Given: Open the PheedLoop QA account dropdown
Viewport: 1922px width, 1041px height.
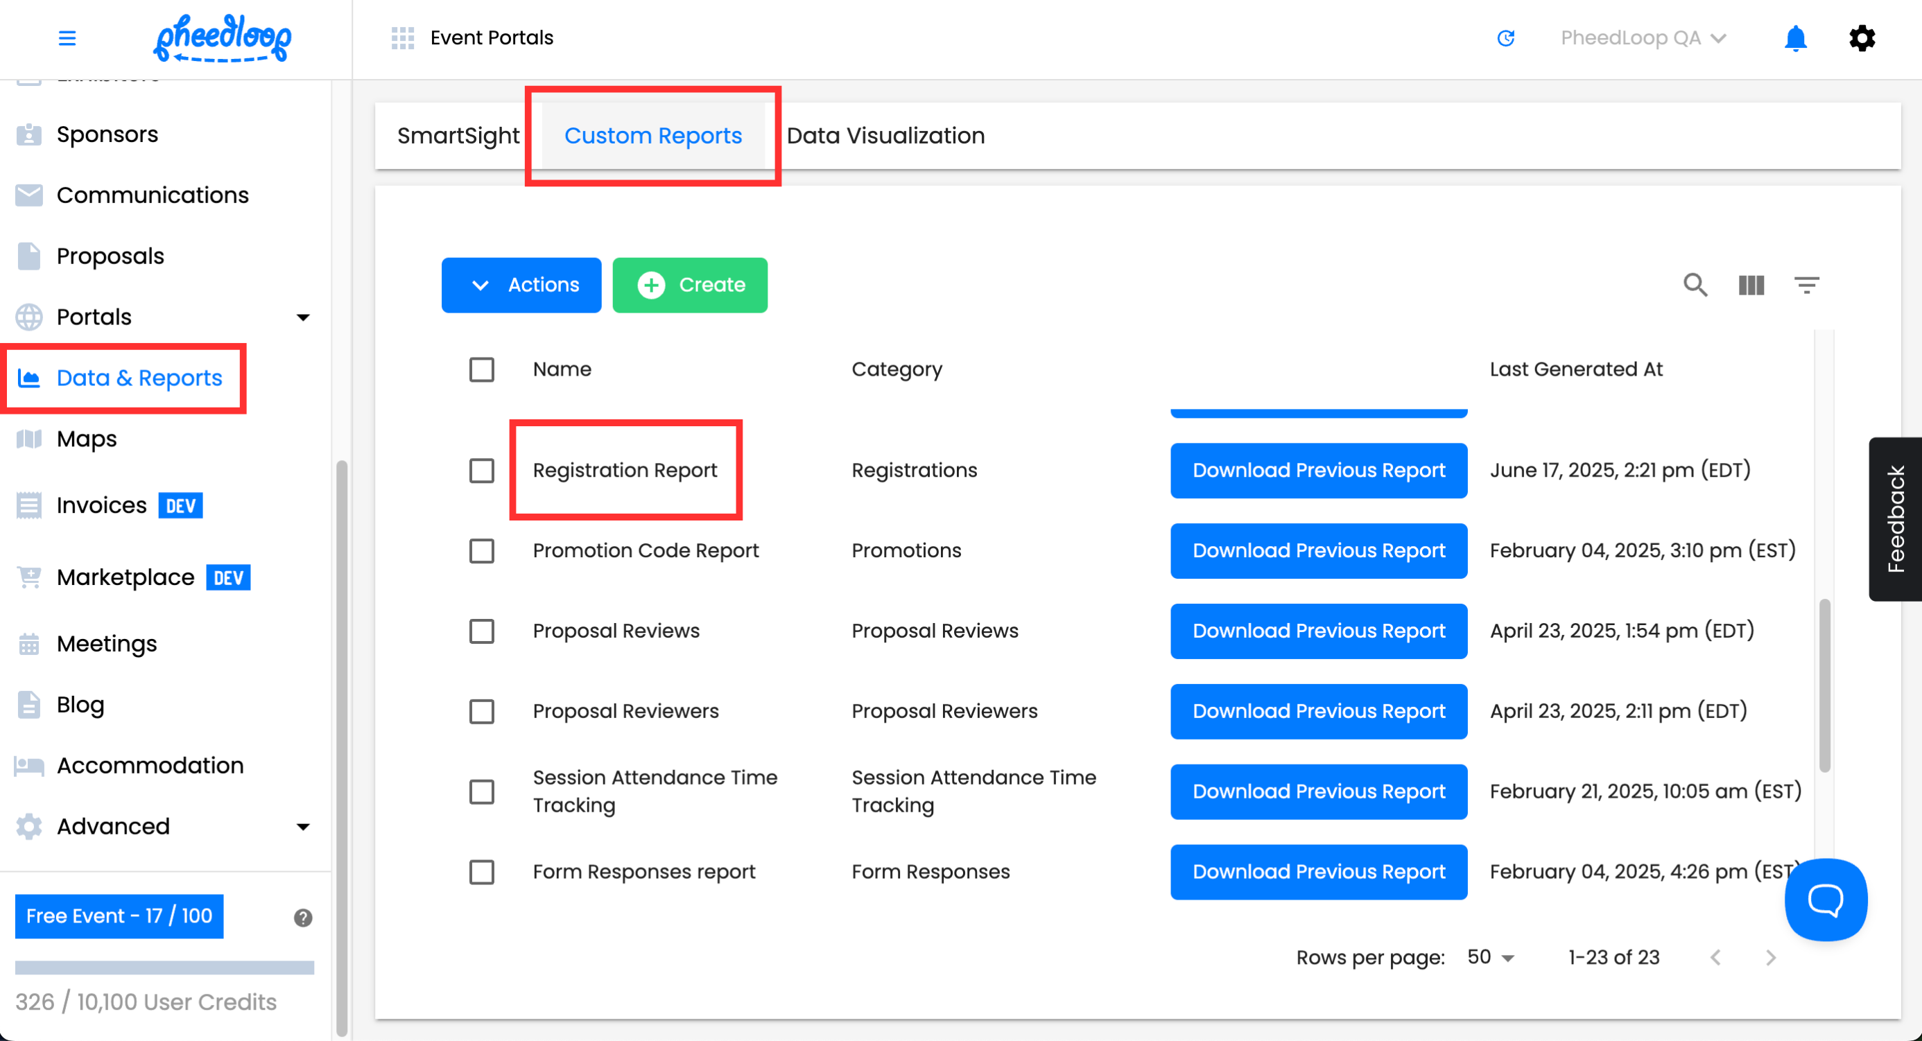Looking at the screenshot, I should pyautogui.click(x=1643, y=37).
